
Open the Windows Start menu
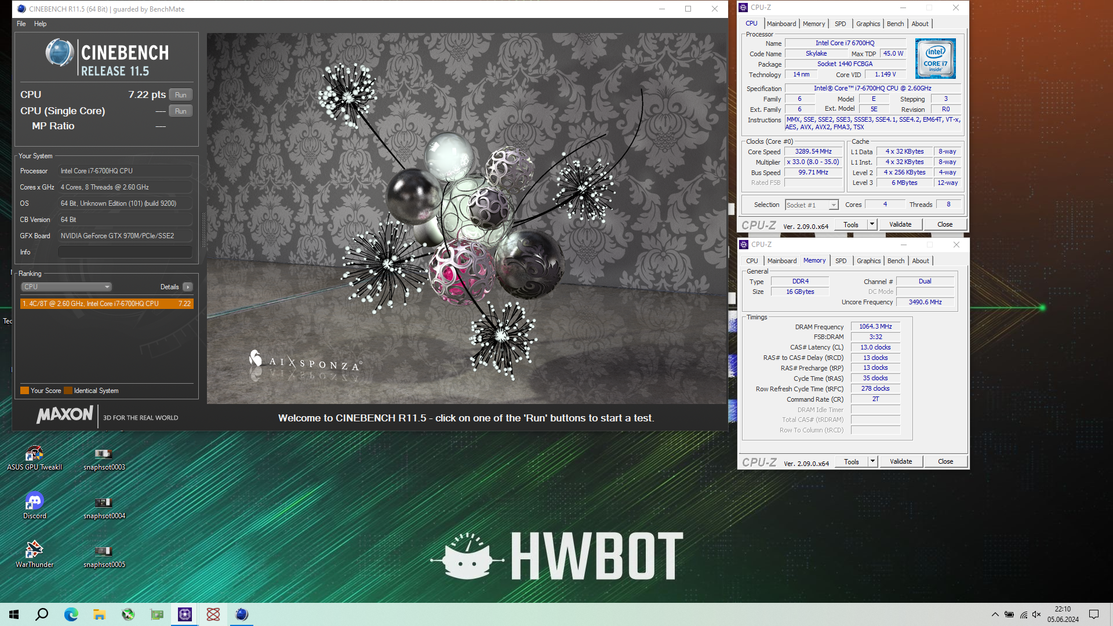[14, 614]
